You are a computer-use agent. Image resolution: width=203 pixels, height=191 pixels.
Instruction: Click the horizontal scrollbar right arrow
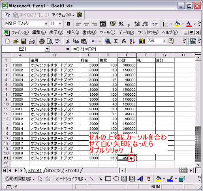point(191,170)
